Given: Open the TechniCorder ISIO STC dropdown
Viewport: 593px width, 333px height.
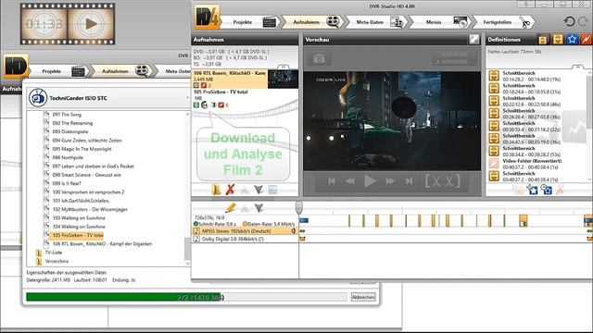Looking at the screenshot, I should coord(187,98).
